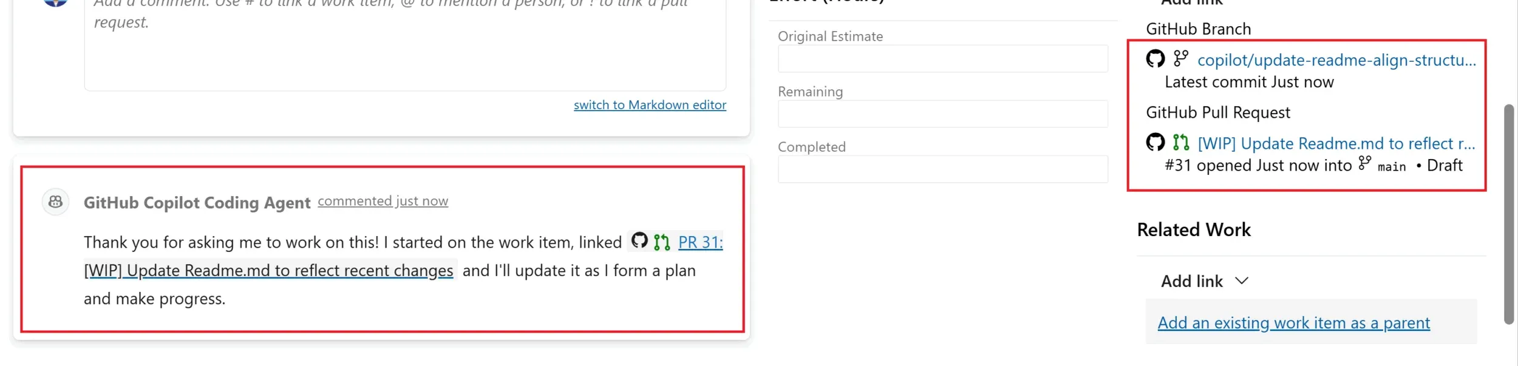Click Add an existing work item as a parent
The image size is (1518, 366).
1293,323
